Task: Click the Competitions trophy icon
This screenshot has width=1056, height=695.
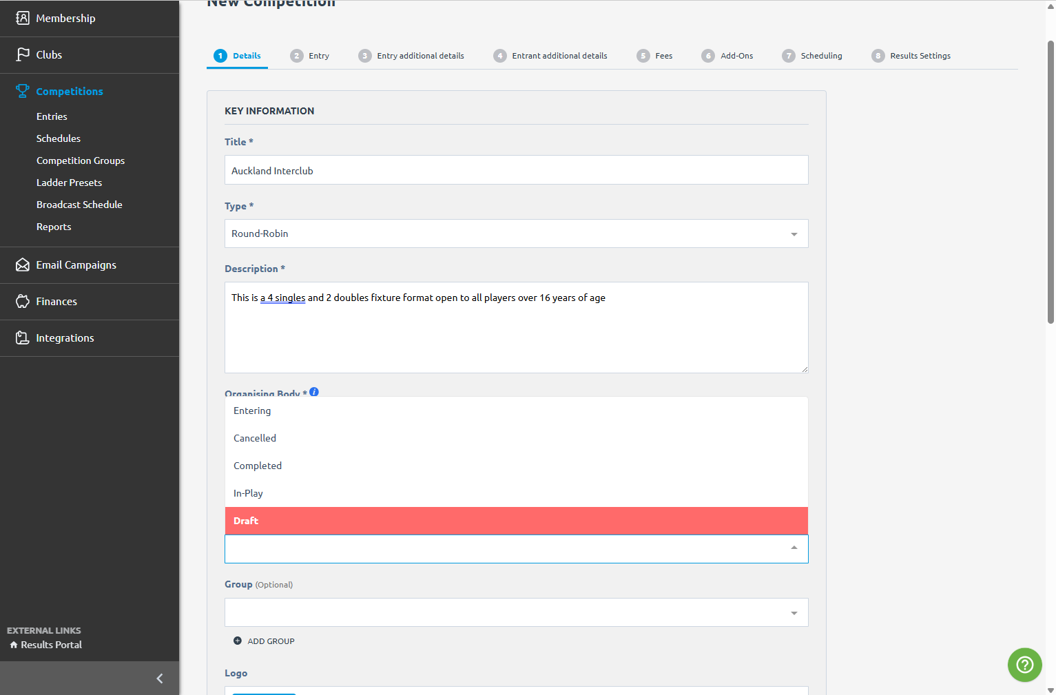Action: pos(23,91)
